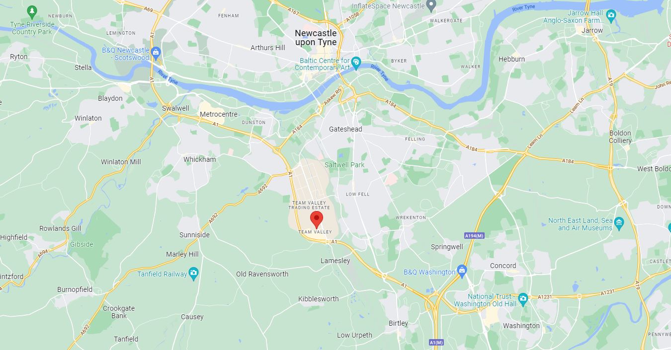Click the Washington town label
671x350 pixels.
pos(521,326)
